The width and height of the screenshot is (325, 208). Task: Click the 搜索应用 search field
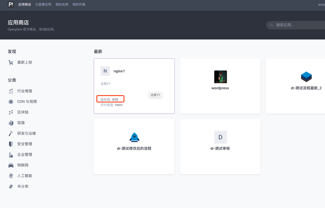click(295, 25)
